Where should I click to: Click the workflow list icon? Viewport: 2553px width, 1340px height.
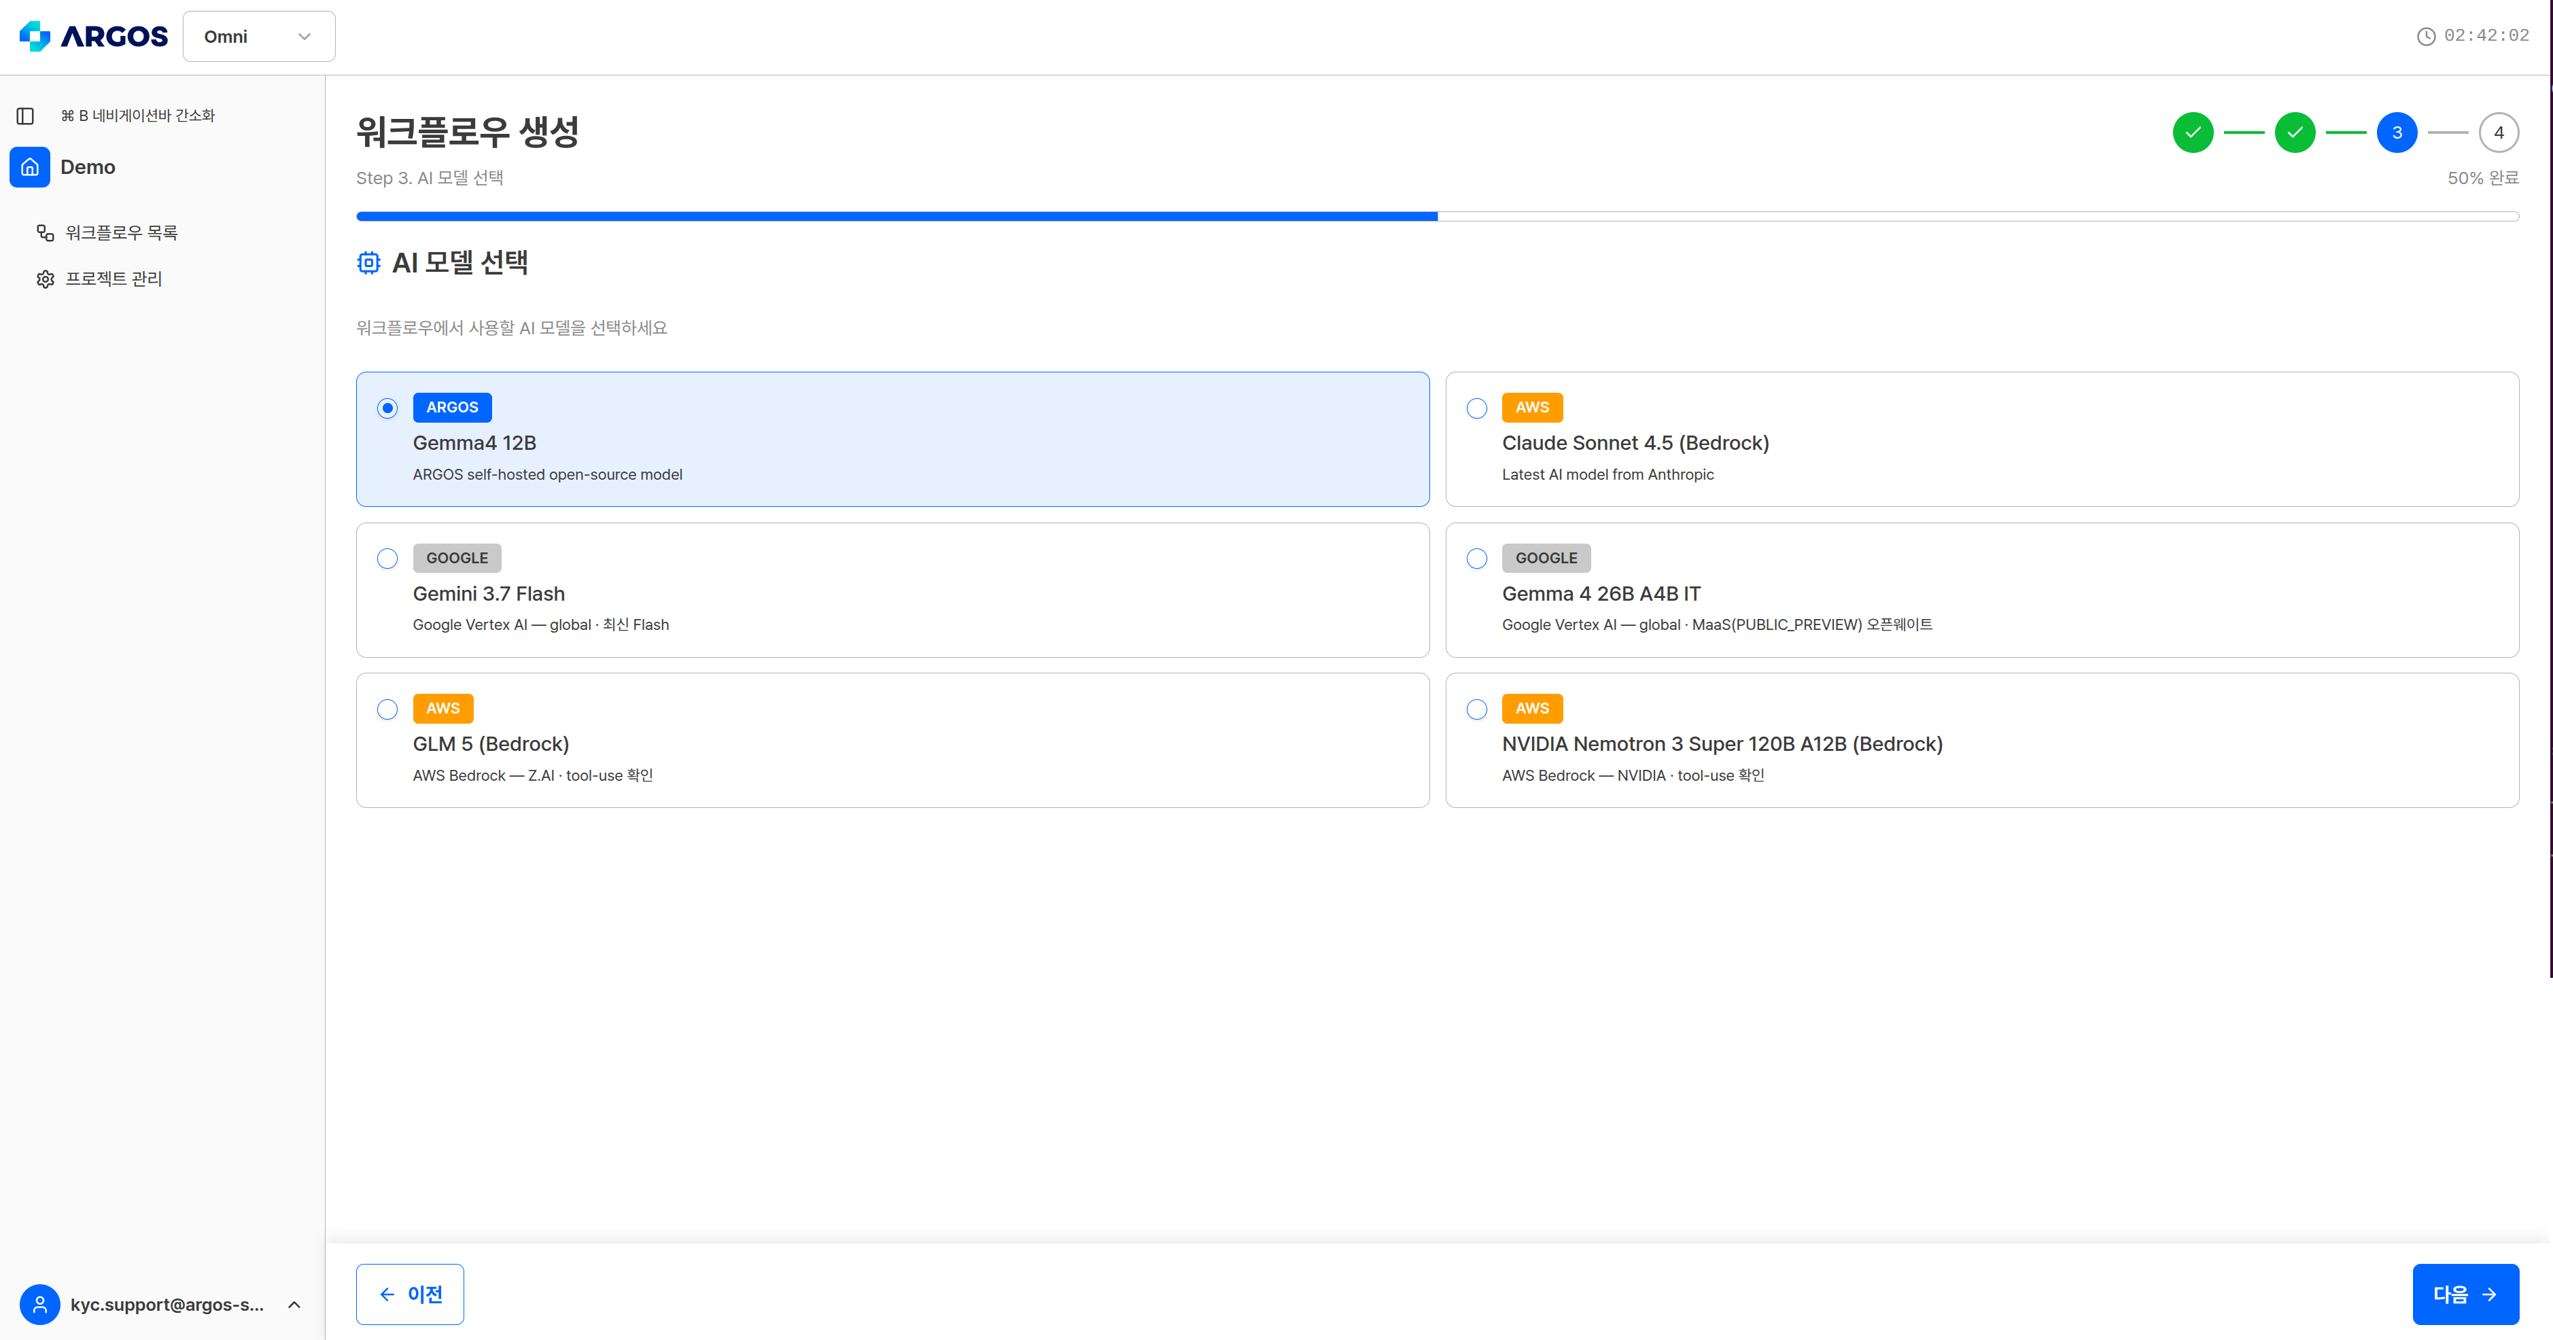[46, 233]
